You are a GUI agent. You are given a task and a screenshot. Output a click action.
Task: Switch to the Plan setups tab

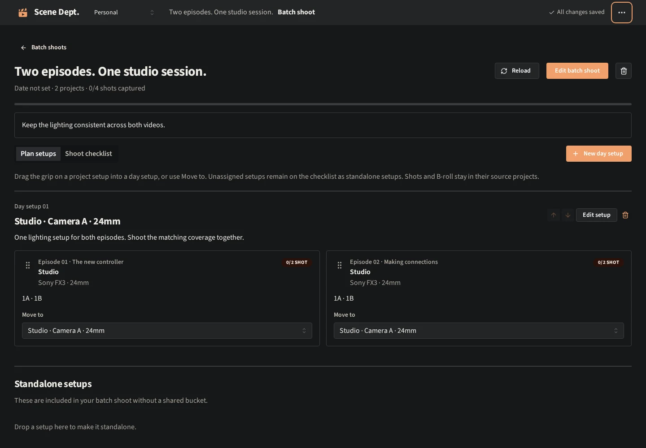click(38, 154)
